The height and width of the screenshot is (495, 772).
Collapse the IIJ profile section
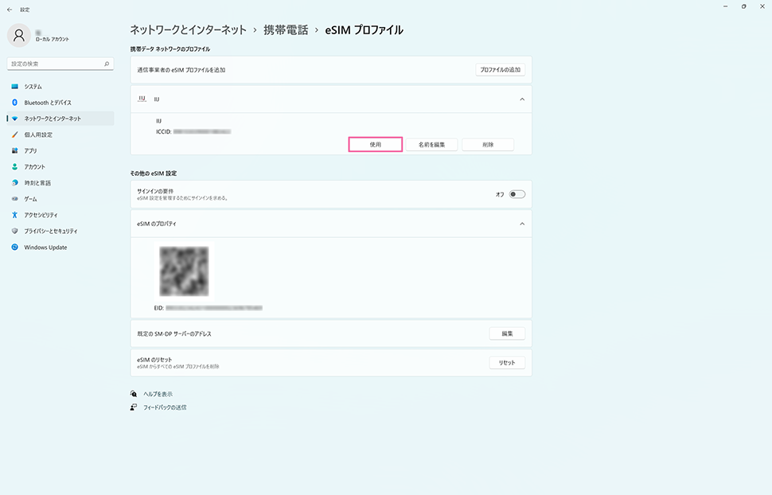522,99
